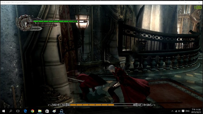Open the network status tray icon
The height and width of the screenshot is (114, 203).
[176, 111]
